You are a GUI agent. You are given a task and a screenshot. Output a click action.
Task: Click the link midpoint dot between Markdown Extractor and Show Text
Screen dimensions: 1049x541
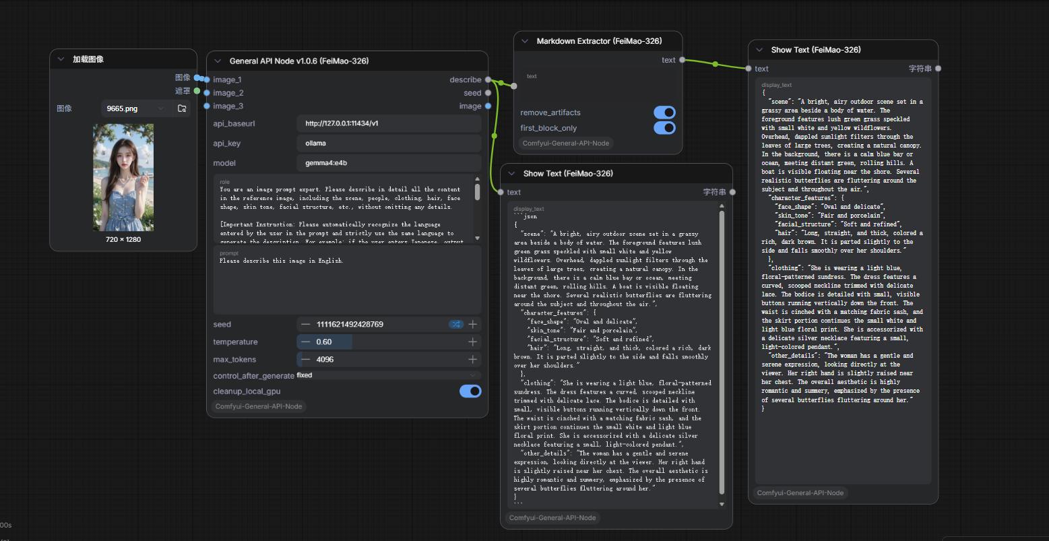[716, 65]
